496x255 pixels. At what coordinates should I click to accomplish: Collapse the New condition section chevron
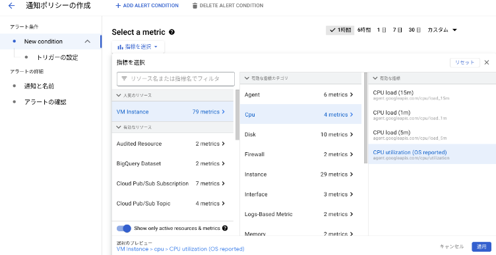[x=88, y=42]
